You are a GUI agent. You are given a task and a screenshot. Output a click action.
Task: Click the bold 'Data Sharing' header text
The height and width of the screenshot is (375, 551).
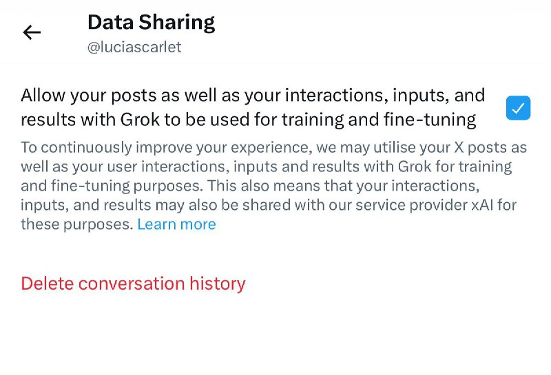[151, 22]
